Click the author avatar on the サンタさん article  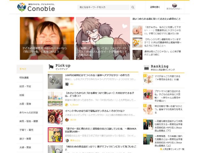[67, 120]
